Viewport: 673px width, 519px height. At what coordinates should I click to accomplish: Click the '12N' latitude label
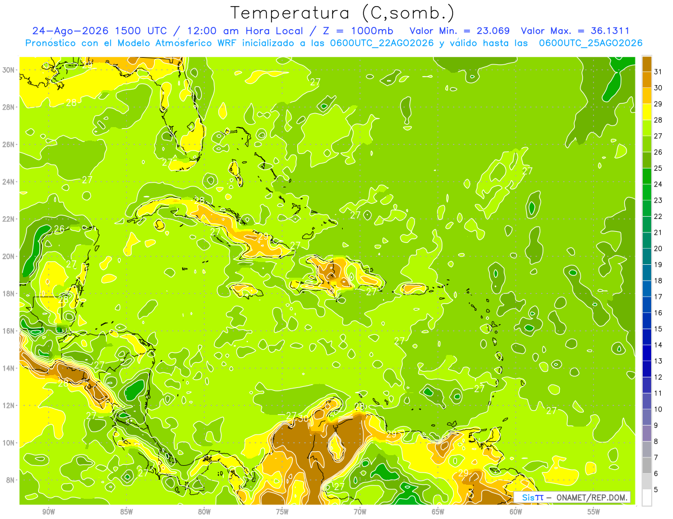[x=10, y=405]
